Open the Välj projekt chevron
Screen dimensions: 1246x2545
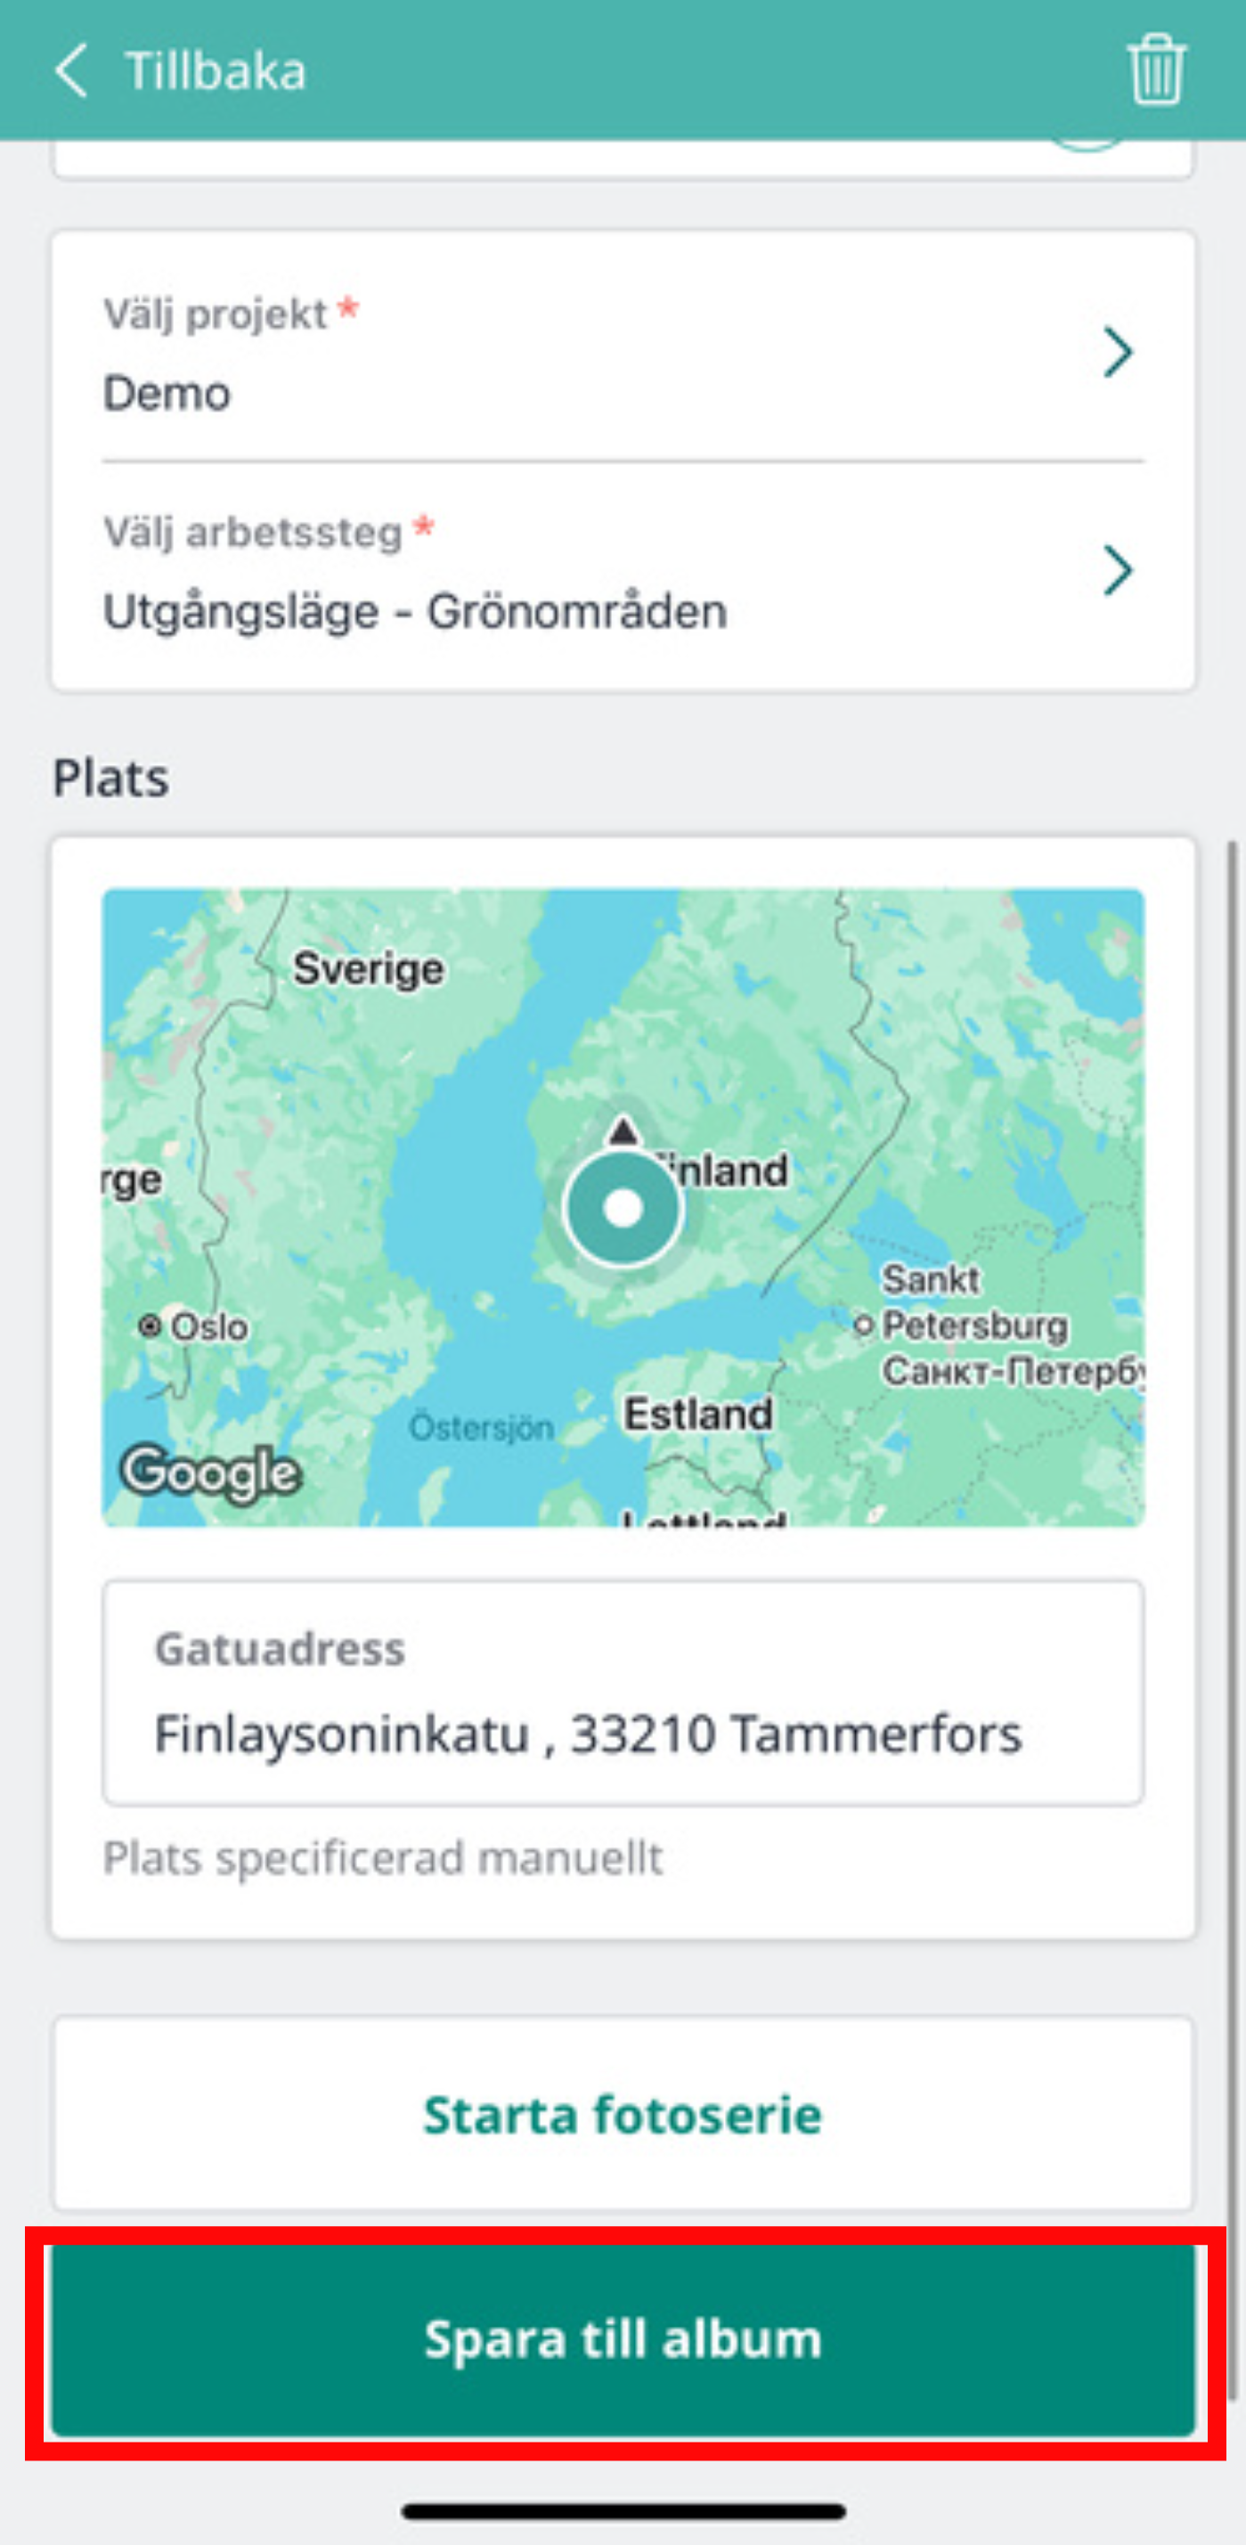(x=1118, y=353)
